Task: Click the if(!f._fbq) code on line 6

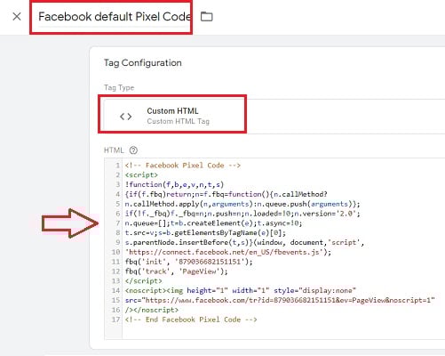Action: click(x=242, y=214)
